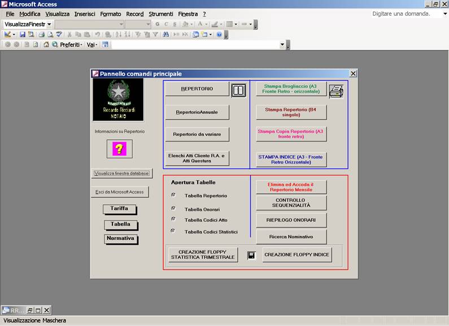The image size is (449, 326).
Task: Open the Strumenti menu
Action: pyautogui.click(x=160, y=14)
